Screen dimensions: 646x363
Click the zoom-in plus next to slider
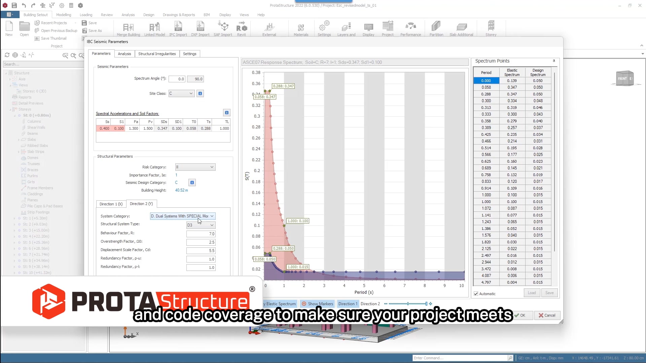pyautogui.click(x=431, y=304)
